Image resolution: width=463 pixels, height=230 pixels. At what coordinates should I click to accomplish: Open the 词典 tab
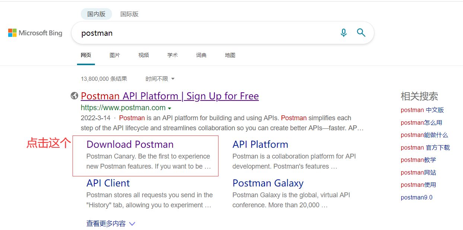pos(201,55)
